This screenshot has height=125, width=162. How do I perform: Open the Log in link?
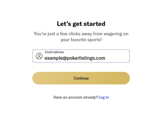coord(103,97)
